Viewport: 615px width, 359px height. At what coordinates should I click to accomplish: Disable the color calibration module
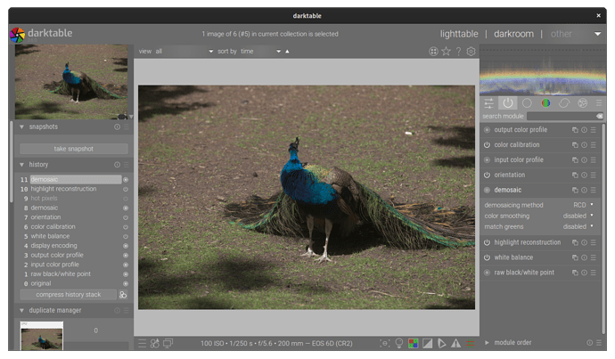coord(487,144)
